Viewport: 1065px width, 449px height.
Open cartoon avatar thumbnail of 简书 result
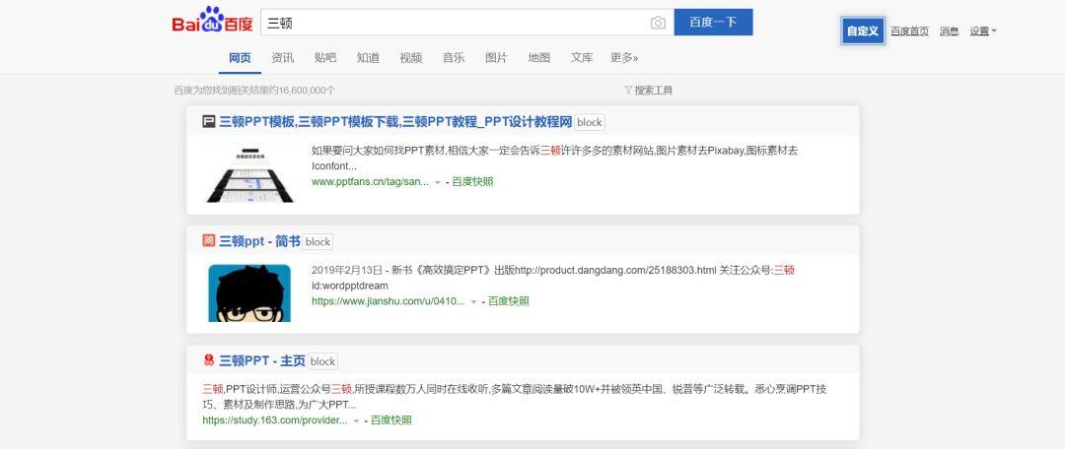tap(249, 293)
